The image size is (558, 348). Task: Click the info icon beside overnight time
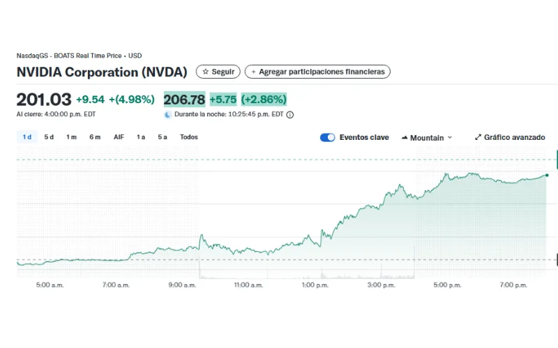(290, 115)
